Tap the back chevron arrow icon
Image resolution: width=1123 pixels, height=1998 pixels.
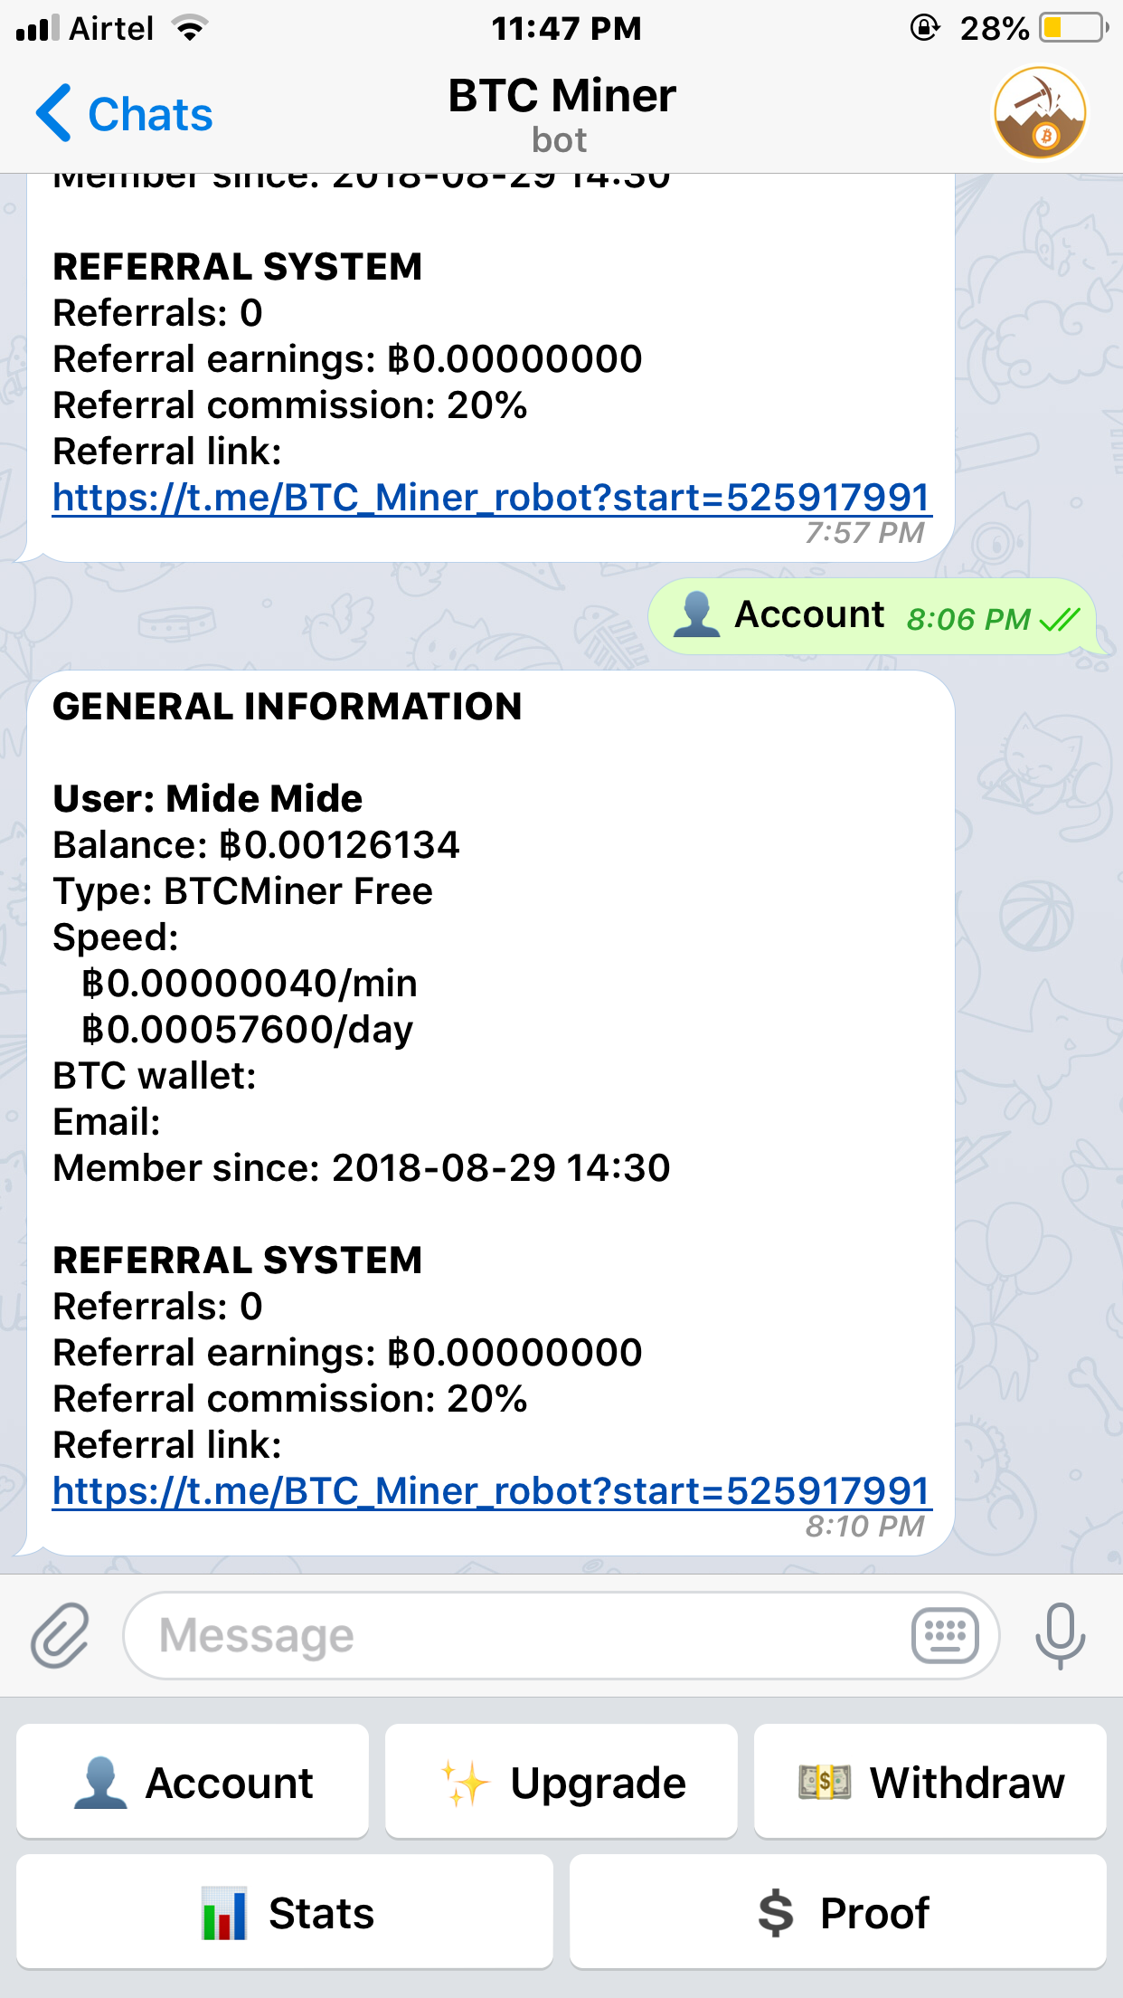coord(53,113)
